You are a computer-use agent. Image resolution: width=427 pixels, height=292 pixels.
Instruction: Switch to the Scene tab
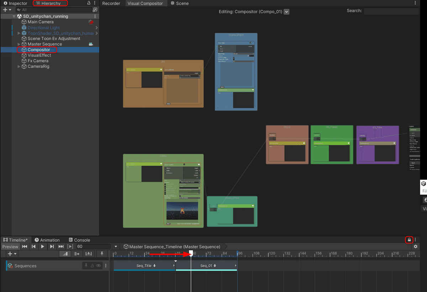[180, 3]
